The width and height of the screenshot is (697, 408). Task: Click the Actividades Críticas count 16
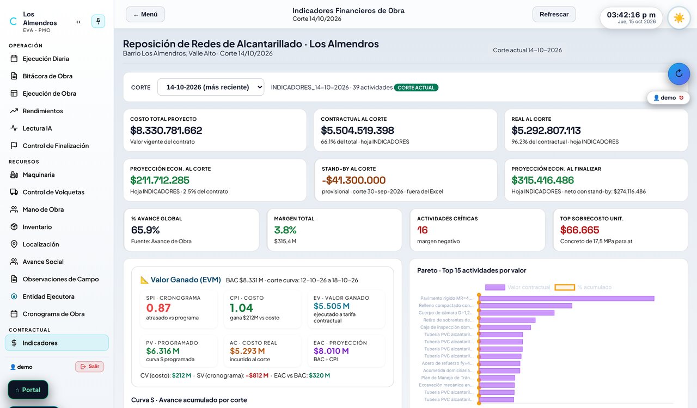pyautogui.click(x=423, y=230)
